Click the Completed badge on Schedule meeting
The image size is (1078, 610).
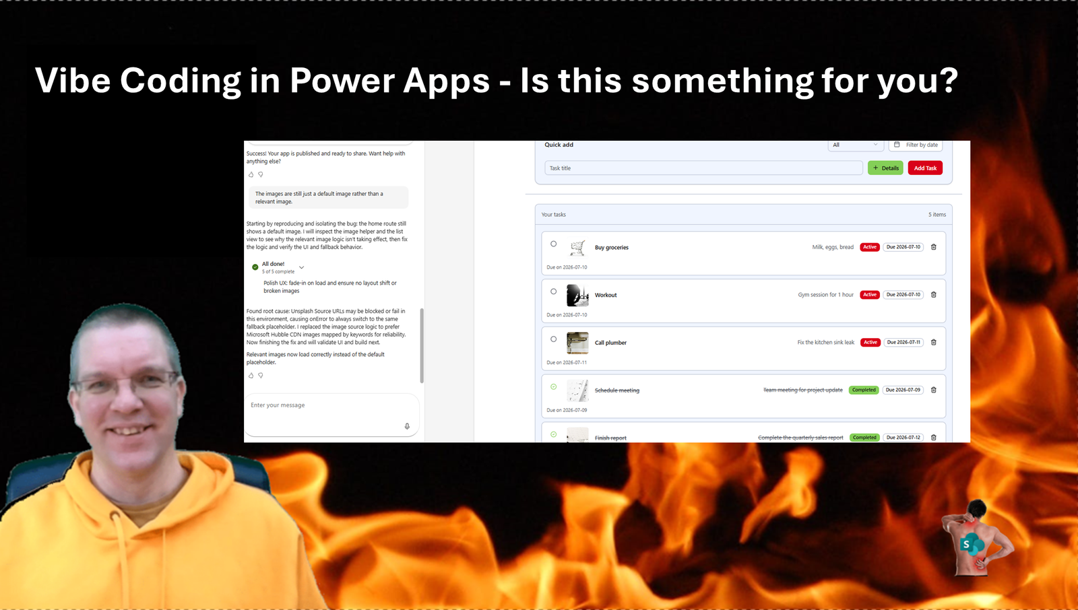point(864,390)
